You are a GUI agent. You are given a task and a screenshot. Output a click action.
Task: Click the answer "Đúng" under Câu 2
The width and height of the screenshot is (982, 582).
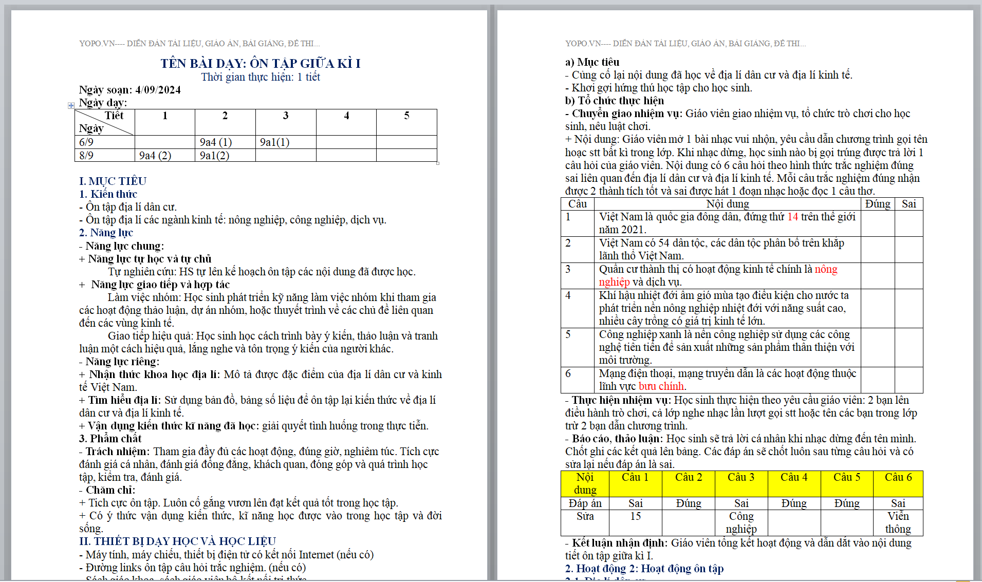pyautogui.click(x=689, y=503)
